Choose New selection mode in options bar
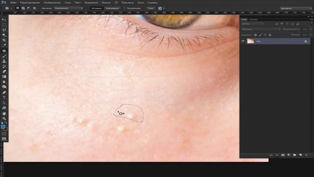314x177 pixels. [x=18, y=8]
